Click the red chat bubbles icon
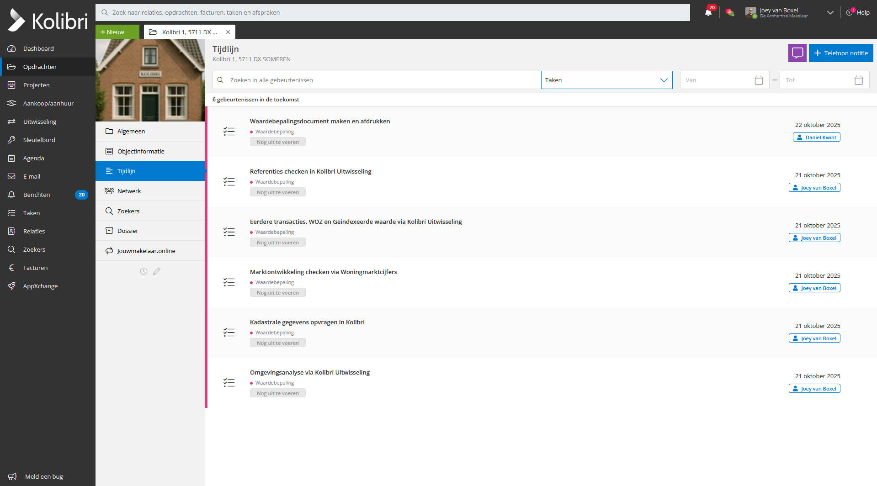The width and height of the screenshot is (877, 486). pyautogui.click(x=730, y=12)
